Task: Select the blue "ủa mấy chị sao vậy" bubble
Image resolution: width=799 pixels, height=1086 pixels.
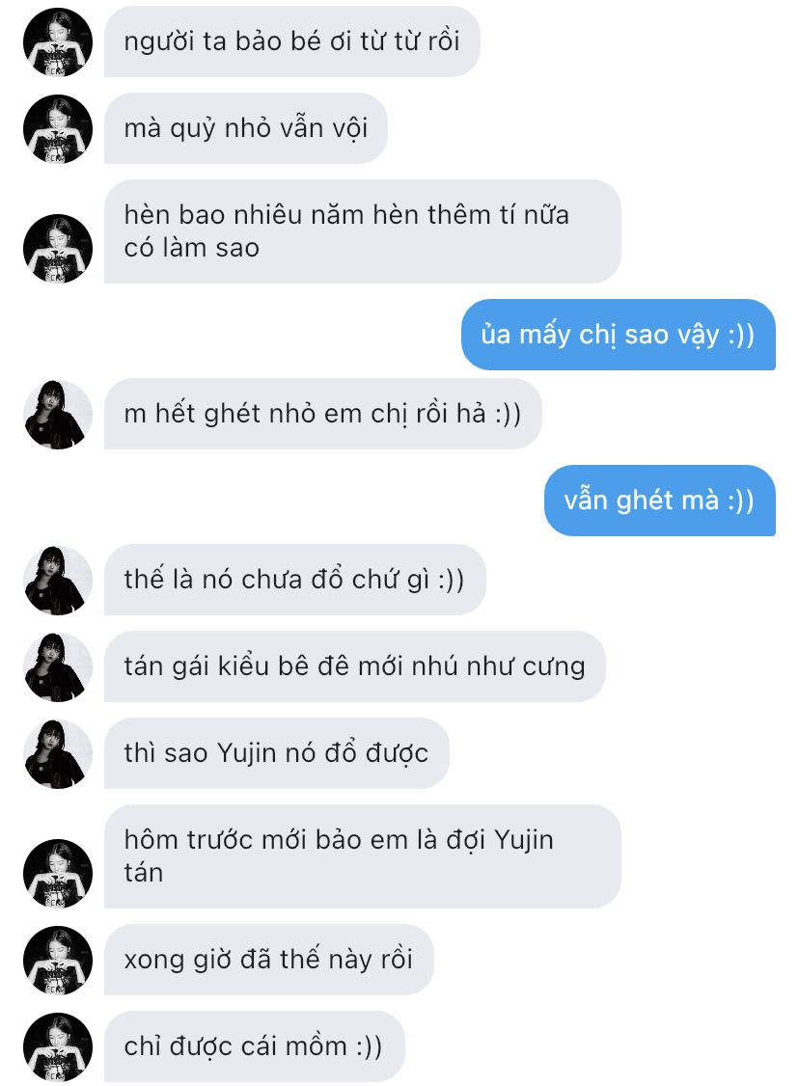Action: [x=619, y=335]
